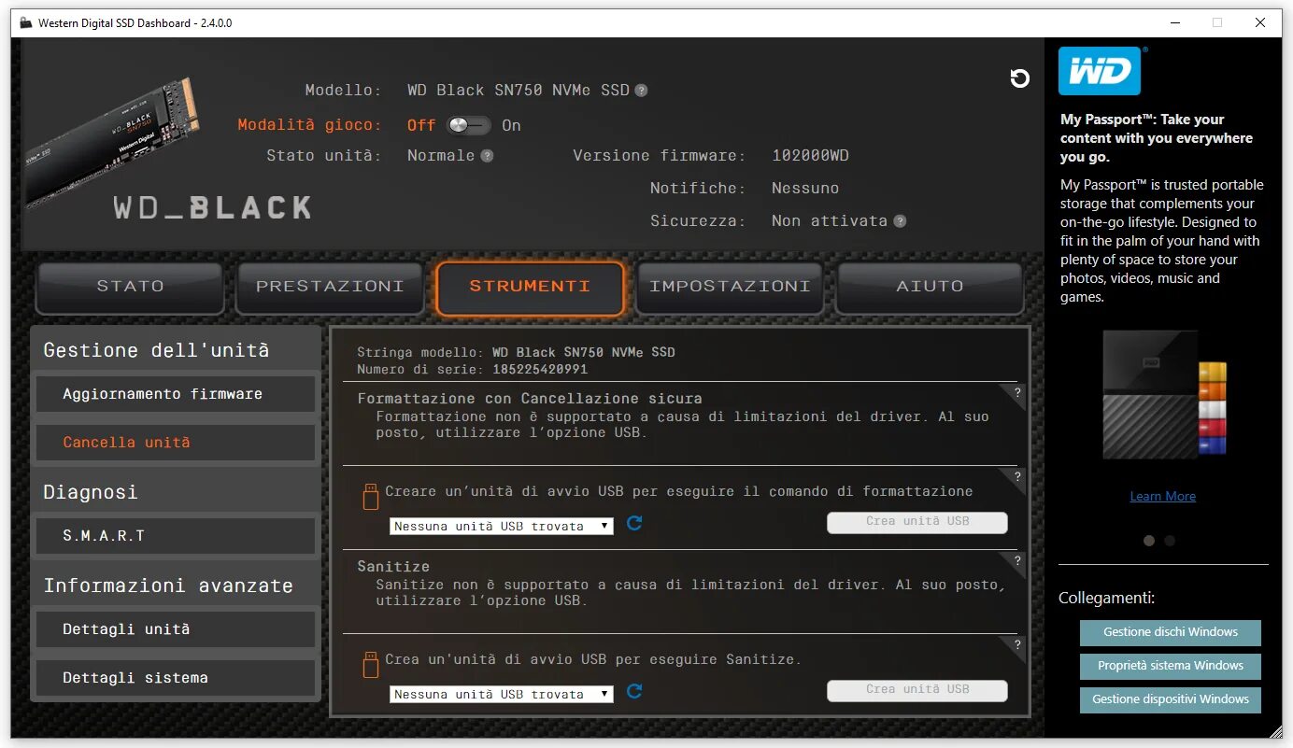
Task: Open Gestione dispositivi Windows
Action: coord(1170,699)
